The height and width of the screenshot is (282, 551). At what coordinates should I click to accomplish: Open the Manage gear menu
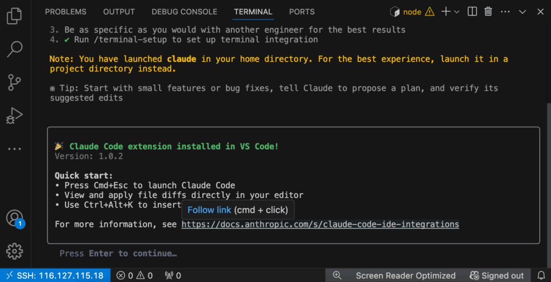(15, 251)
